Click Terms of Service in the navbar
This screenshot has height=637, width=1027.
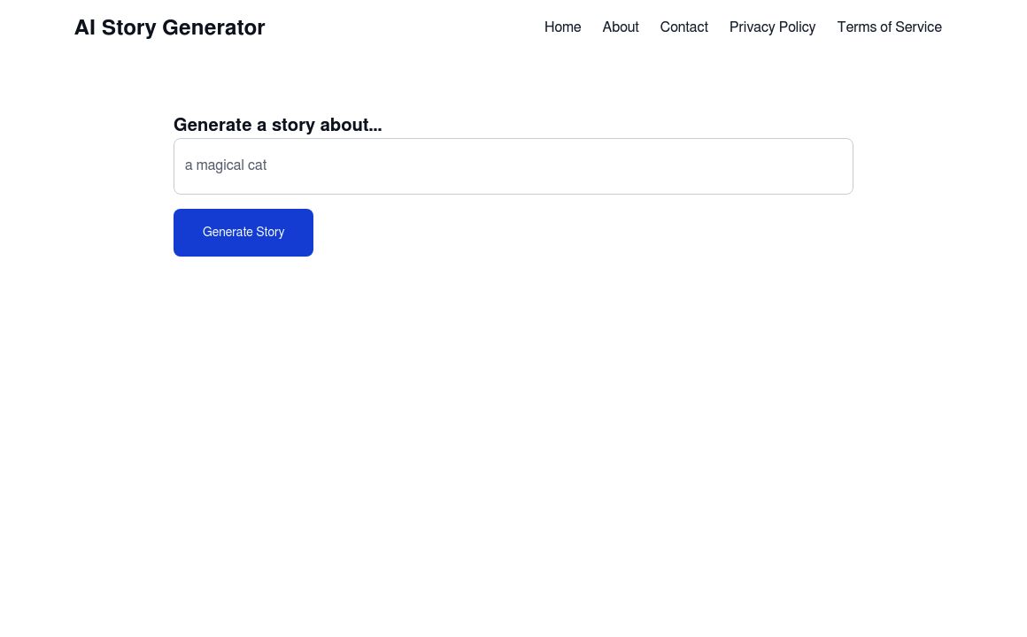(x=889, y=27)
